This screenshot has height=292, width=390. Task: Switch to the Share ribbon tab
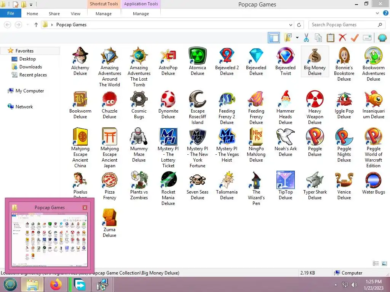click(54, 14)
